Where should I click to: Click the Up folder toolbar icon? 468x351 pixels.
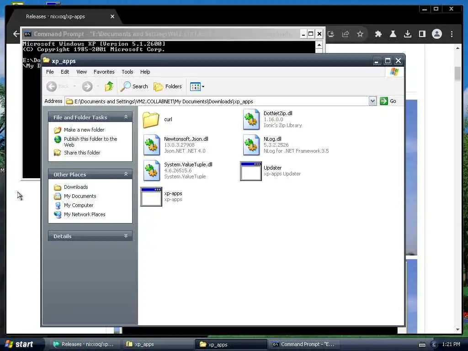pos(109,86)
